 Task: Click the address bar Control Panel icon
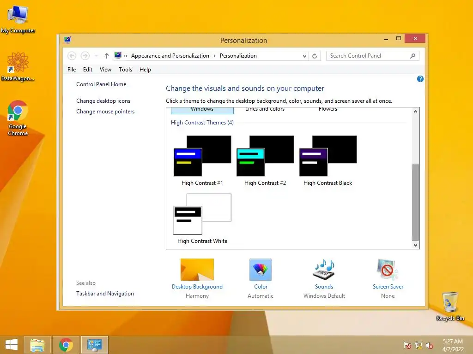coord(118,55)
